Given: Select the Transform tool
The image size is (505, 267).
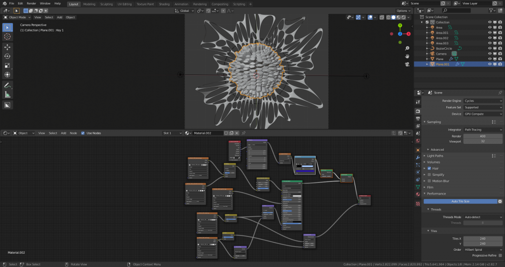Looking at the screenshot, I should (7, 74).
